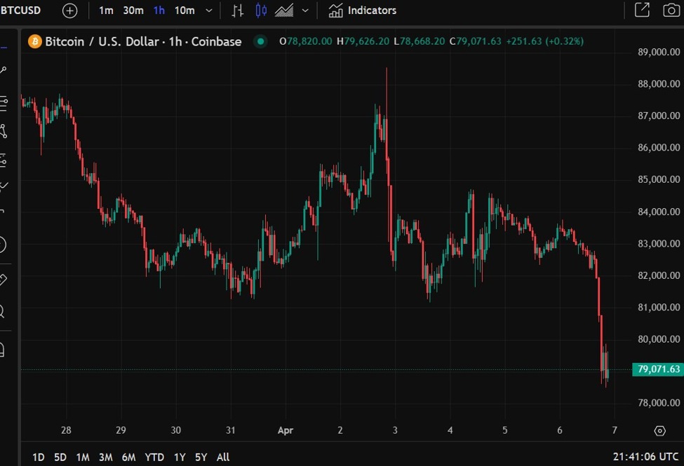
Task: Choose the area chart style icon
Action: [284, 11]
